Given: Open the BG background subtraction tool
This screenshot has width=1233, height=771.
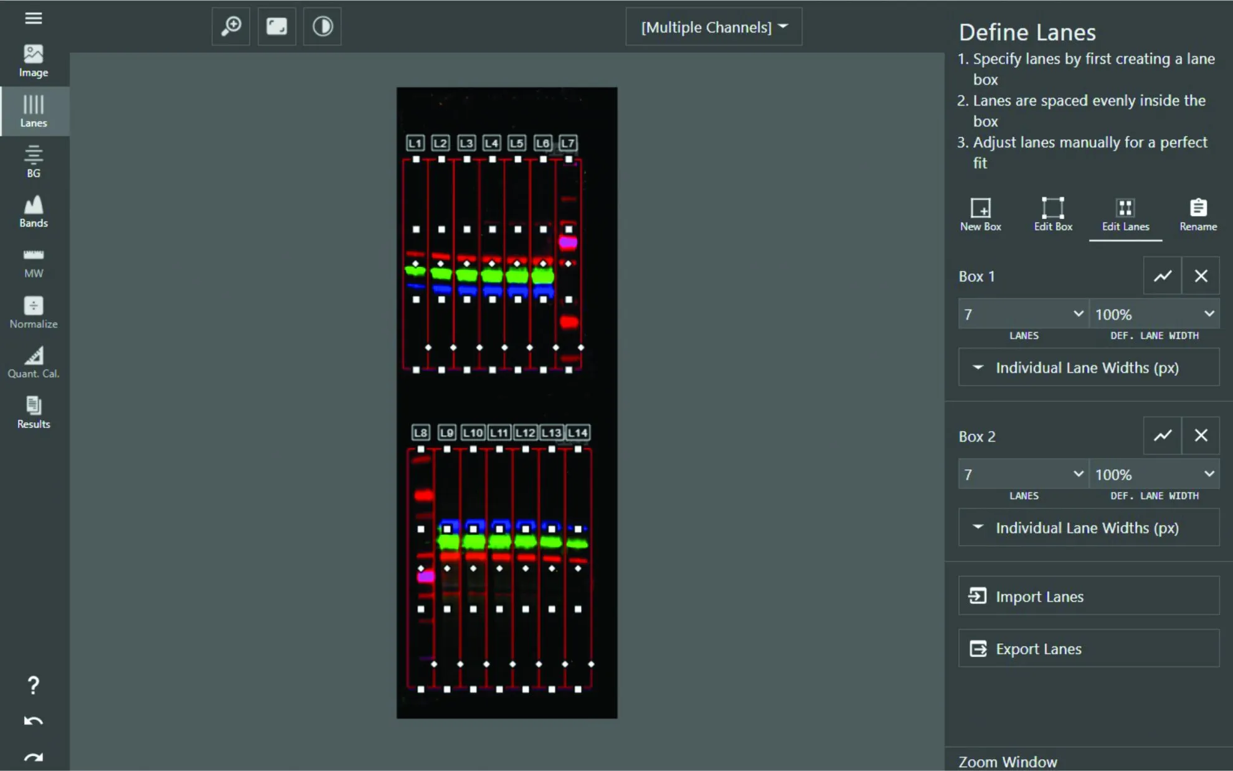Looking at the screenshot, I should [34, 162].
